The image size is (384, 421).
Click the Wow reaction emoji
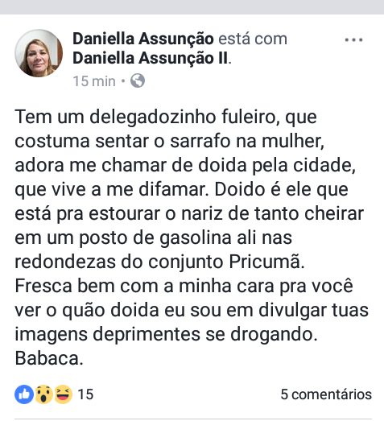[43, 394]
